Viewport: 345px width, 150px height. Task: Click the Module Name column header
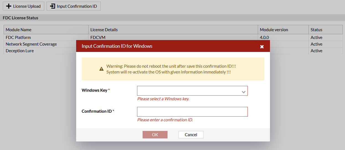19,30
